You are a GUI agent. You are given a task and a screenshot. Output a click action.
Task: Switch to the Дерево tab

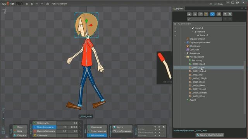point(178,8)
